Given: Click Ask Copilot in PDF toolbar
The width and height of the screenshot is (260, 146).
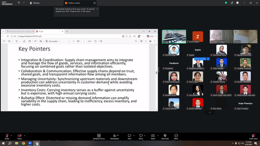Looking at the screenshot, I should 52,41.
